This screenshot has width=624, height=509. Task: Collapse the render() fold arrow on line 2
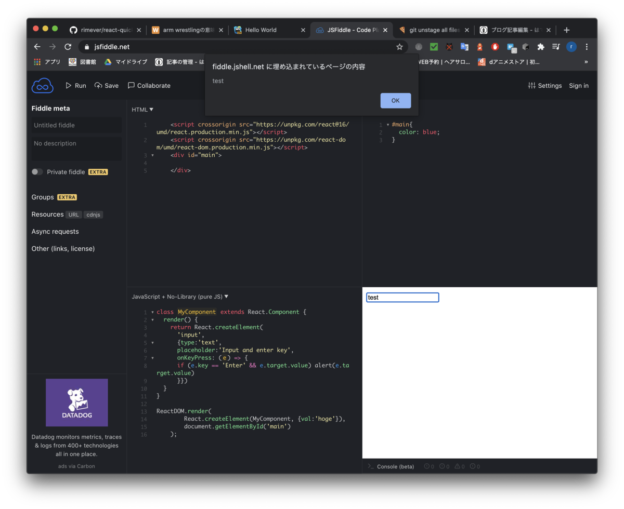tap(152, 320)
